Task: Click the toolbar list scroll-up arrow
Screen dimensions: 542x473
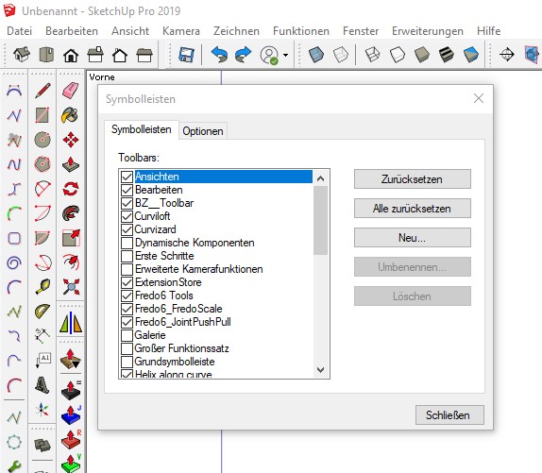Action: (320, 178)
